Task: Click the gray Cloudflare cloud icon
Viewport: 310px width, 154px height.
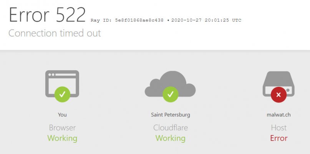Action: (x=170, y=84)
